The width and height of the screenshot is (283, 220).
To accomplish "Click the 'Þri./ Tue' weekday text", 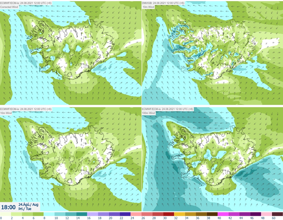I will 25,209.
